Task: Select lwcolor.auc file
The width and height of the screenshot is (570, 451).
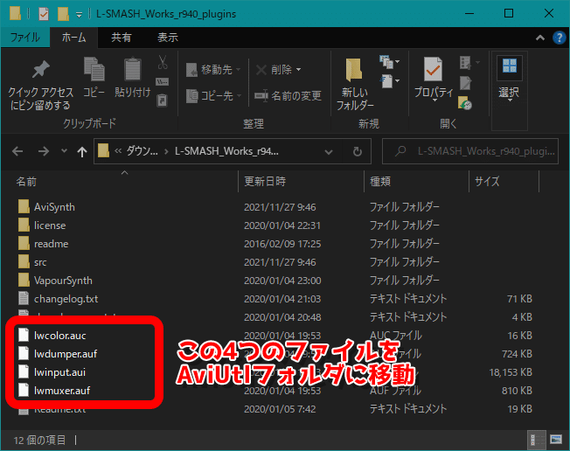Action: 60,336
